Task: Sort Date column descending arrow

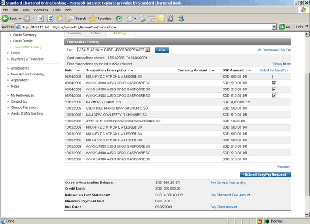Action: tap(75, 70)
